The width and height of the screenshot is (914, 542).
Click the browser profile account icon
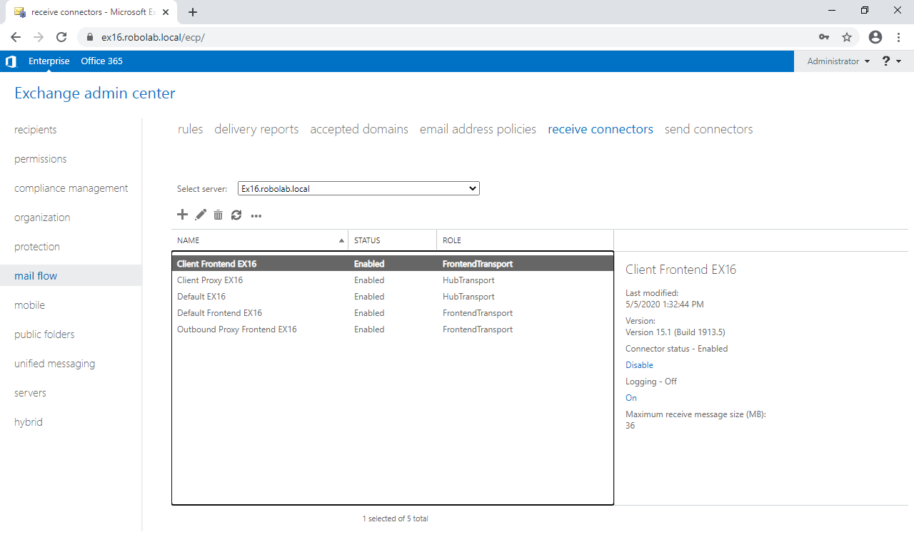tap(875, 36)
